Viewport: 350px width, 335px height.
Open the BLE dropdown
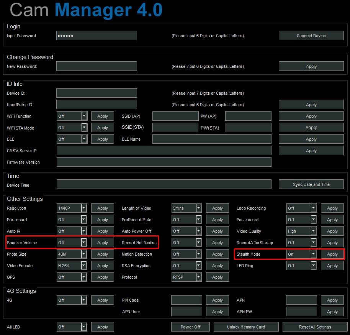coord(72,139)
